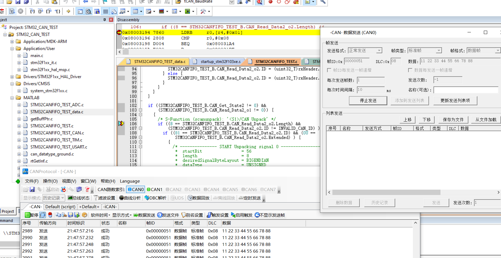
Task: Open the 视图(V) menu
Action: [x=69, y=181]
